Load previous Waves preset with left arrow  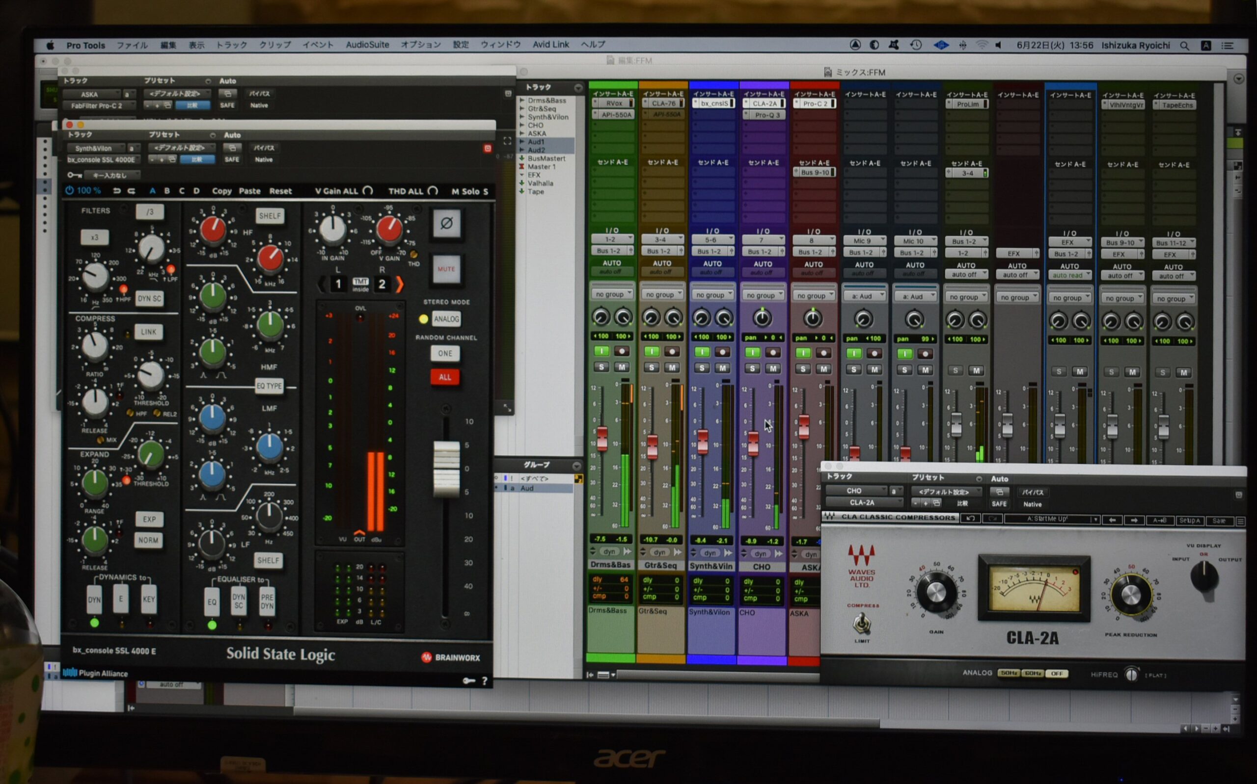[1112, 520]
